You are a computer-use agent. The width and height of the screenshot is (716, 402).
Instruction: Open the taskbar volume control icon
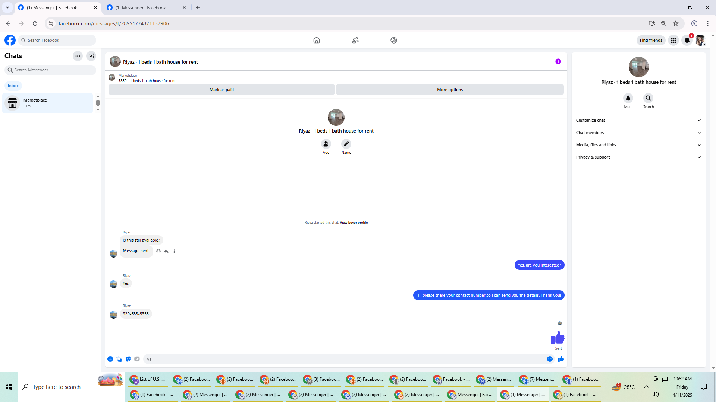(656, 394)
